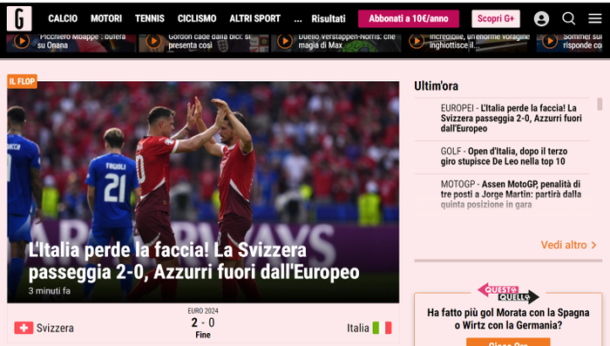Click the Scopri G+ button
610x346 pixels.
tap(496, 18)
